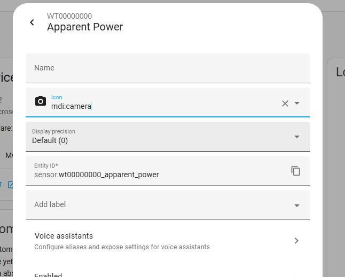The image size is (345, 277).
Task: Open the icon picker dropdown arrow
Action: (297, 103)
